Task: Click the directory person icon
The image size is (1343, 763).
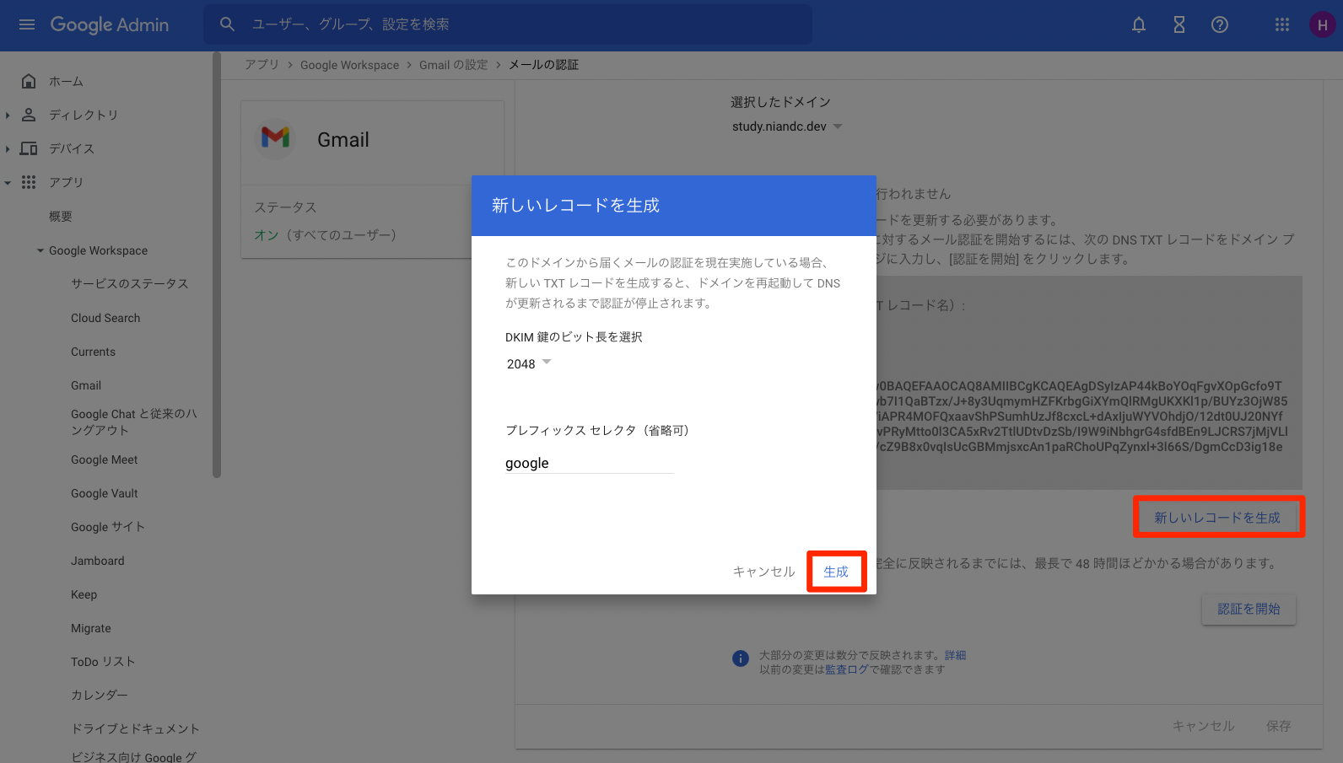Action: coord(29,115)
